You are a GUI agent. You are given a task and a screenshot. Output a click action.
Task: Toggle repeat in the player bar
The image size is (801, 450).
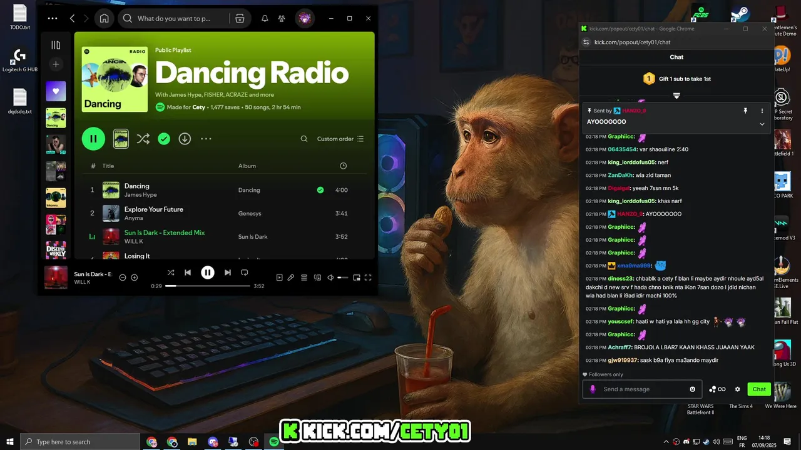coord(245,272)
